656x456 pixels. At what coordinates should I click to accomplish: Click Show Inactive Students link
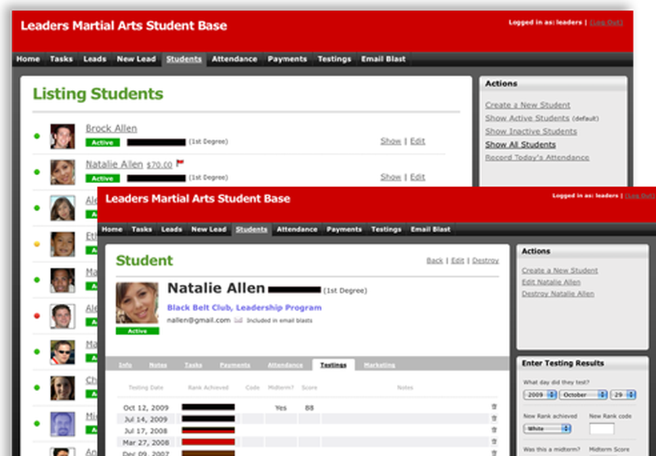(x=531, y=131)
